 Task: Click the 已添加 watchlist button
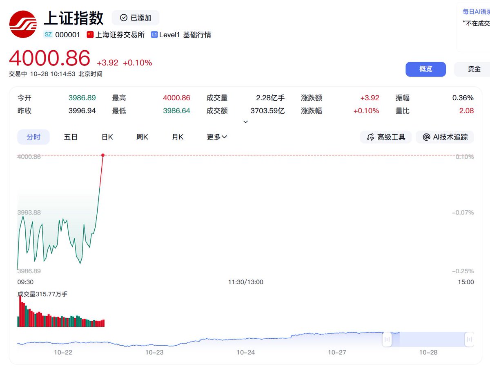135,18
